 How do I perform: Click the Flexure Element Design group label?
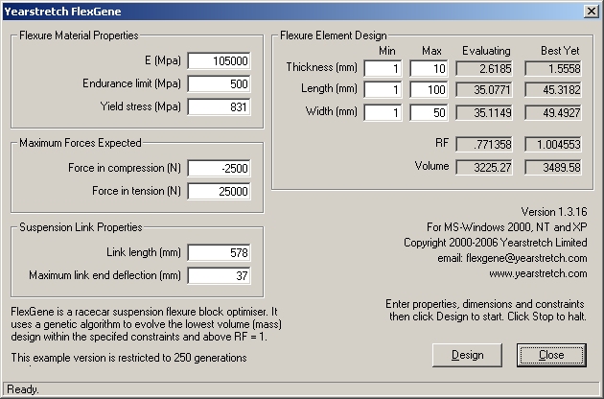click(334, 35)
